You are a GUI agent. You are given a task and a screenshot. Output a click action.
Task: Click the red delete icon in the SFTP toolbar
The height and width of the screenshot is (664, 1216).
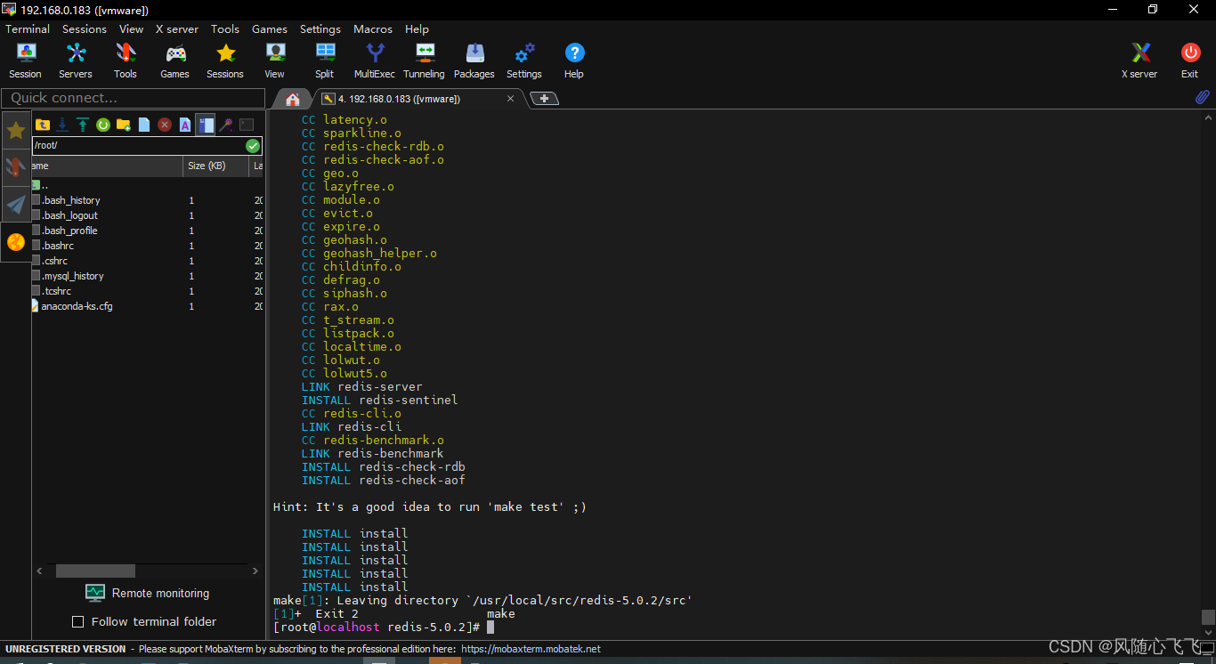(x=165, y=125)
